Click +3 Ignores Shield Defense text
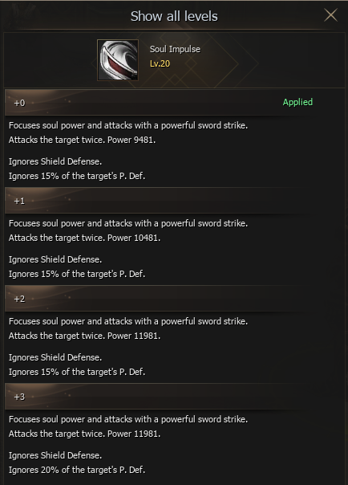Image resolution: width=348 pixels, height=485 pixels. pyautogui.click(x=55, y=455)
